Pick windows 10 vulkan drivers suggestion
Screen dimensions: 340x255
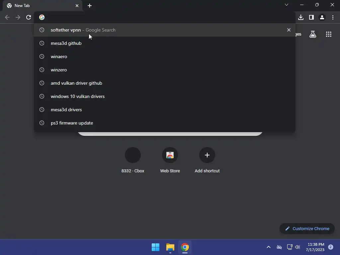[165, 96]
